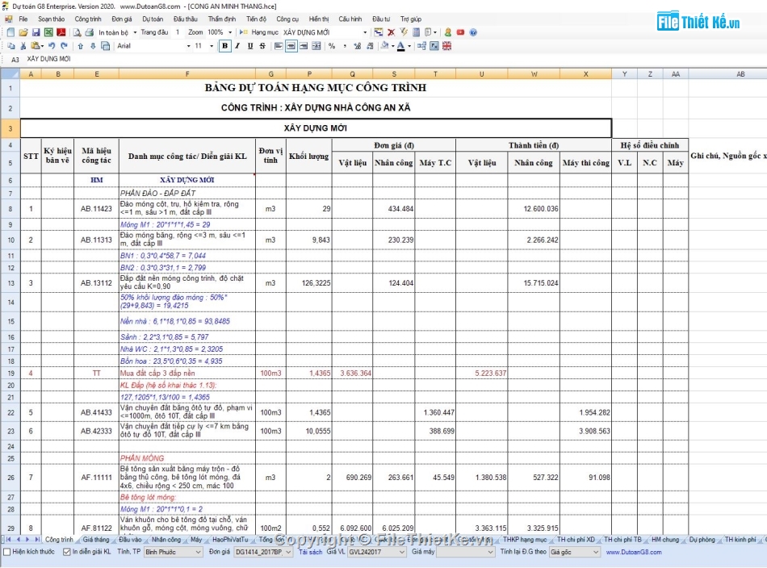767x568 pixels.
Task: Open the Soạn thảo menu
Action: tap(52, 19)
